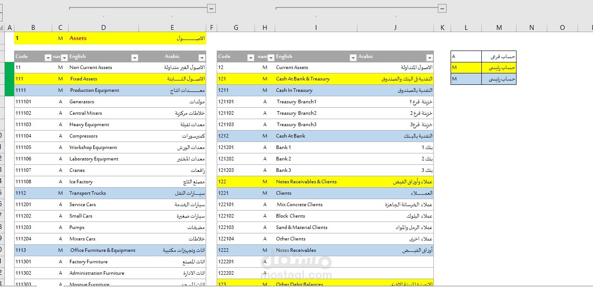Click the yellow legend cell containing M

click(x=466, y=67)
